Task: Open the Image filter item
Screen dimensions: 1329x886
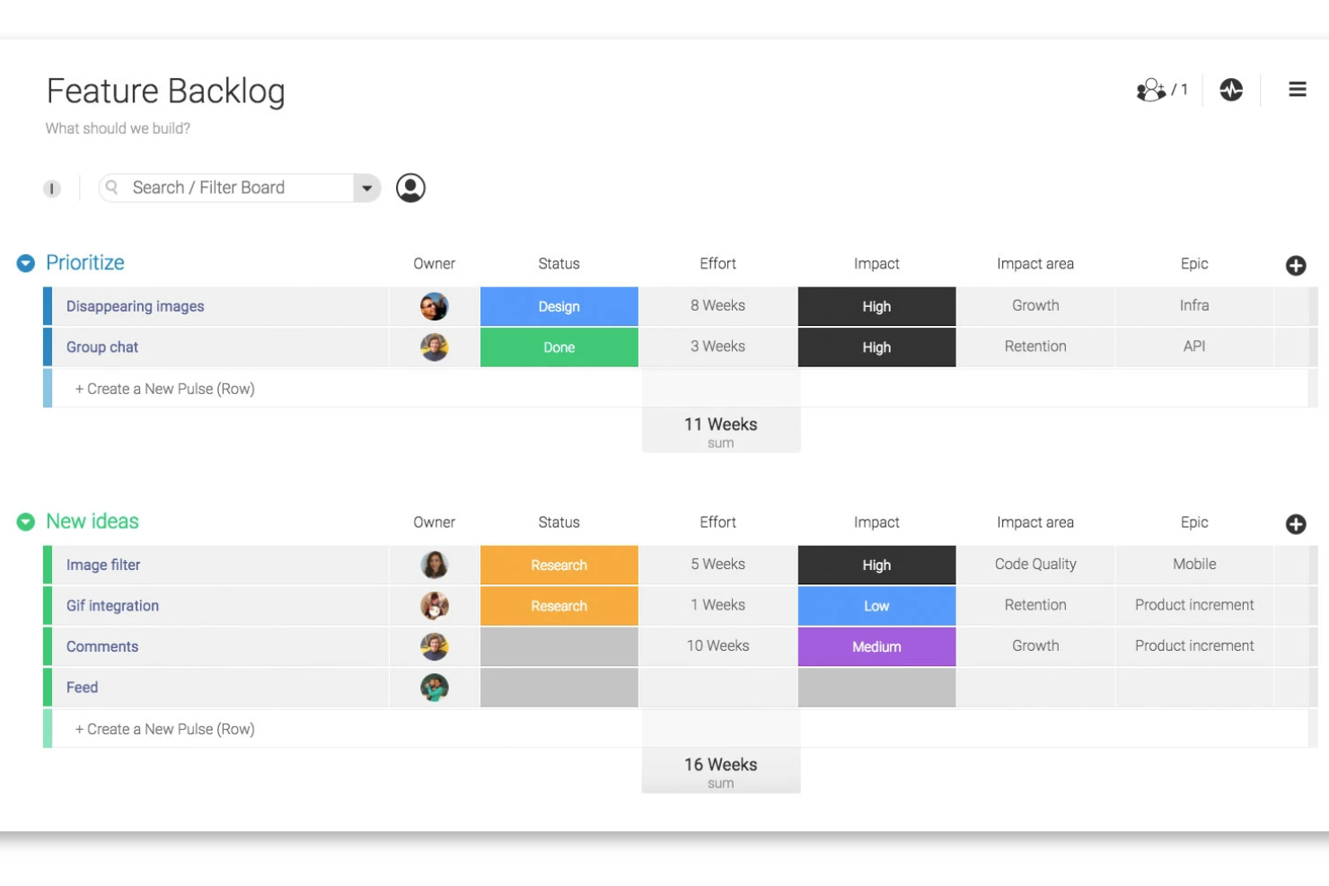Action: [x=103, y=565]
